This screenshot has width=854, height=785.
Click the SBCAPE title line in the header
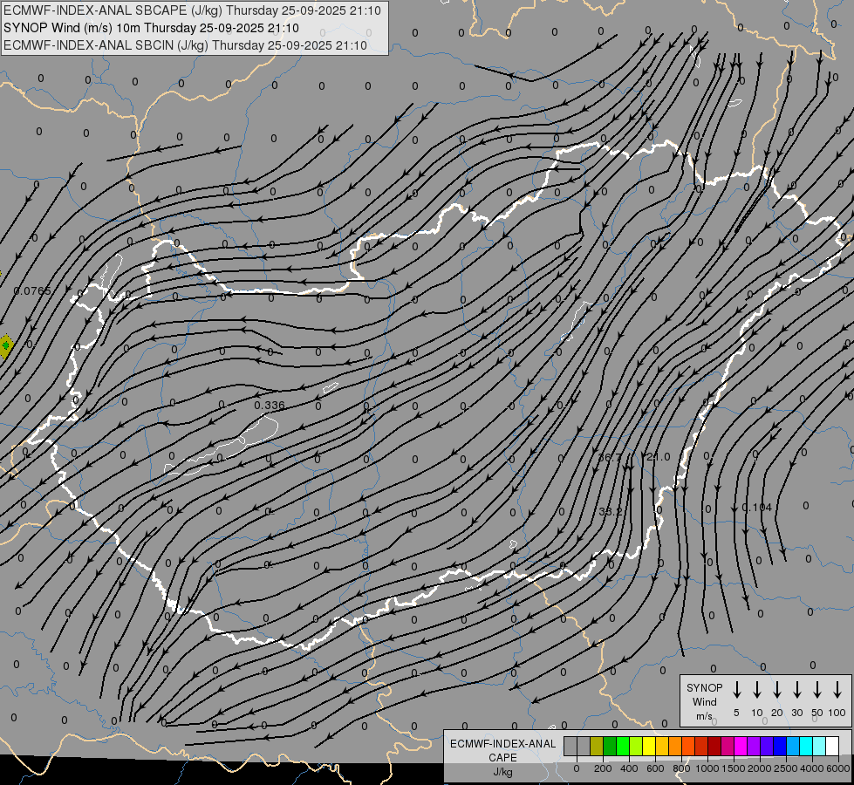tap(192, 10)
